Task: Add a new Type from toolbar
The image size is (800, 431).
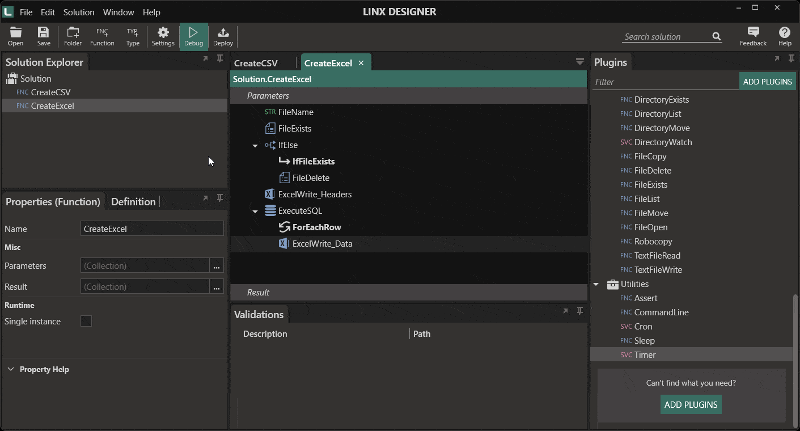Action: click(133, 36)
